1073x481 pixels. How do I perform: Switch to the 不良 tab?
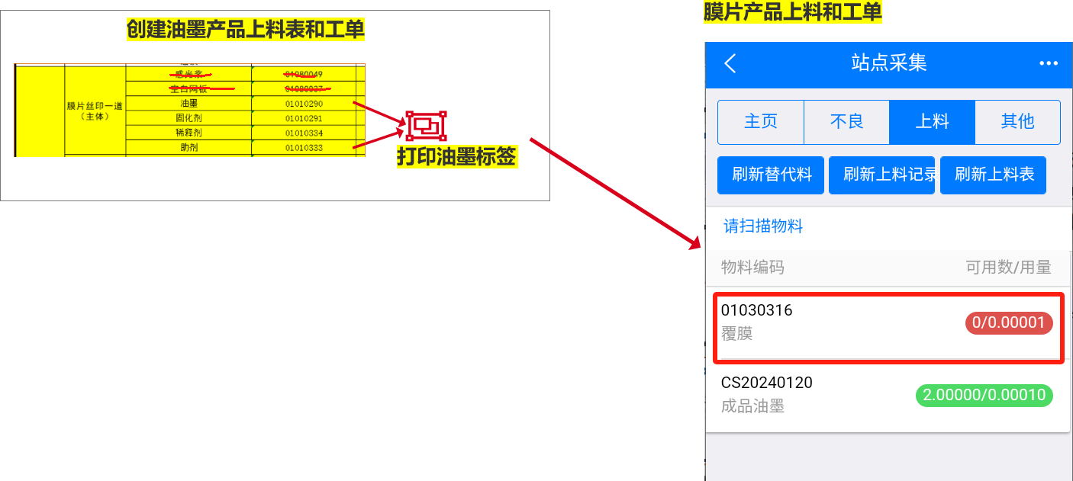click(x=846, y=122)
